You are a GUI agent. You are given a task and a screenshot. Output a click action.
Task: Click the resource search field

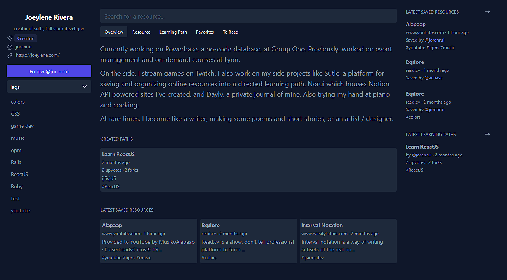pyautogui.click(x=248, y=15)
